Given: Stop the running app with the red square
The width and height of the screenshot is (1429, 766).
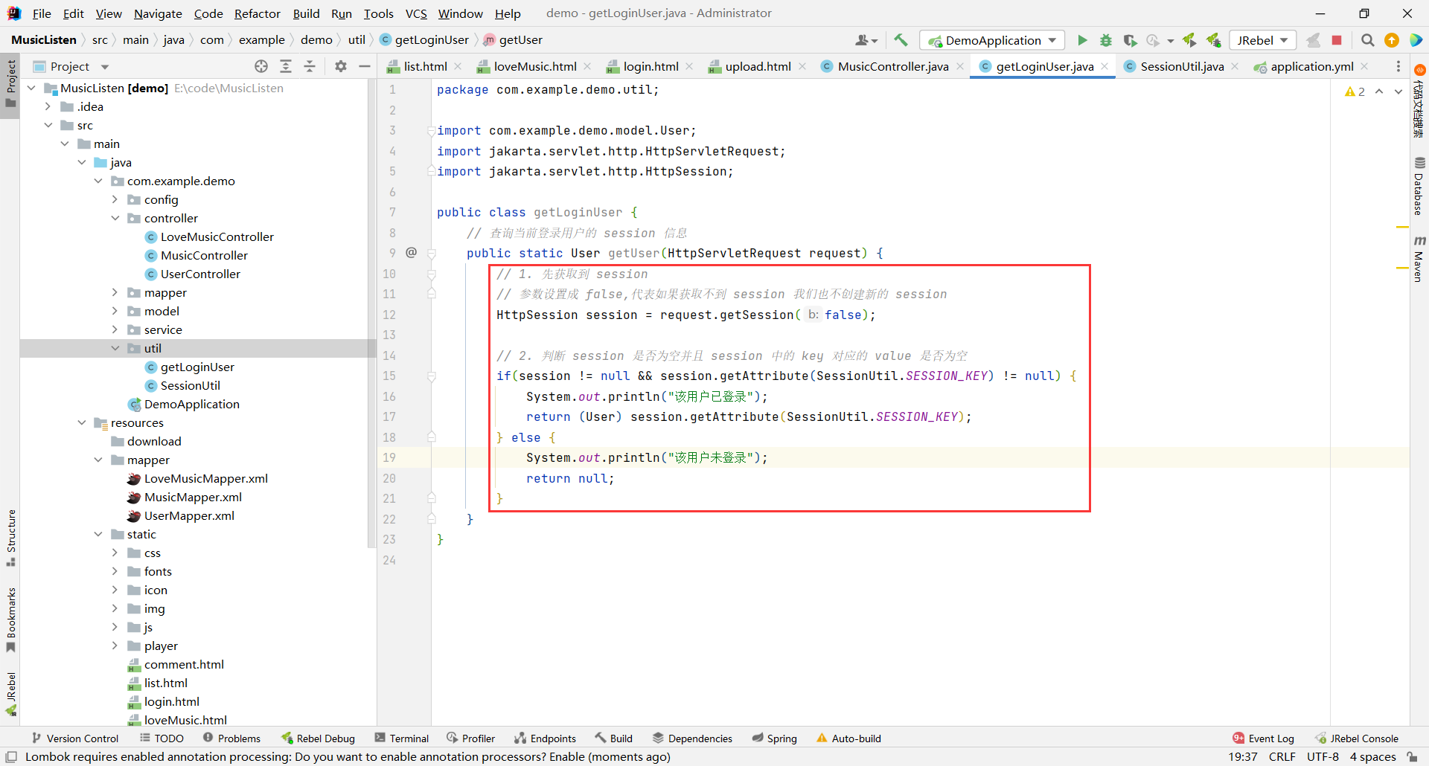Looking at the screenshot, I should point(1337,40).
